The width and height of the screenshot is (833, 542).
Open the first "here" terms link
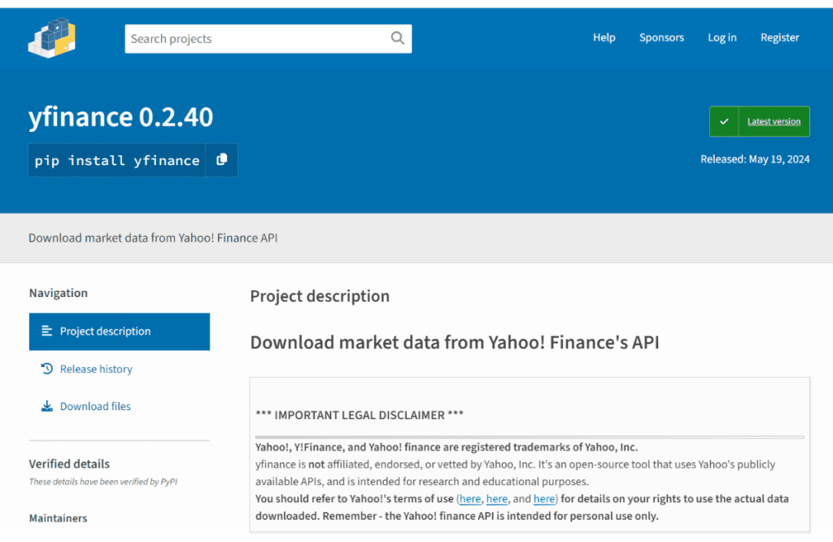coord(469,498)
